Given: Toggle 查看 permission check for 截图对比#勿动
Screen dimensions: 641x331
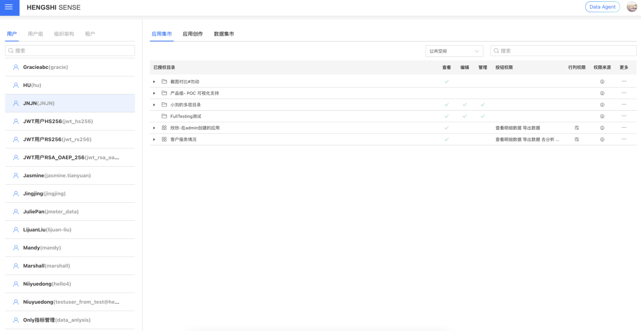Looking at the screenshot, I should click(x=446, y=82).
